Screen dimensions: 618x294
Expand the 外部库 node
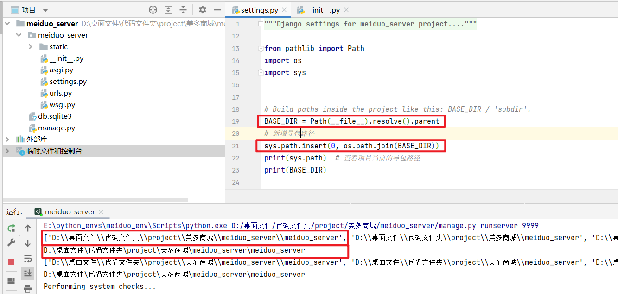click(x=7, y=139)
